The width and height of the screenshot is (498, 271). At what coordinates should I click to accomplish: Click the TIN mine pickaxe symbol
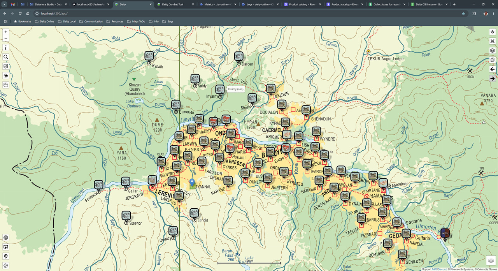[x=481, y=172]
